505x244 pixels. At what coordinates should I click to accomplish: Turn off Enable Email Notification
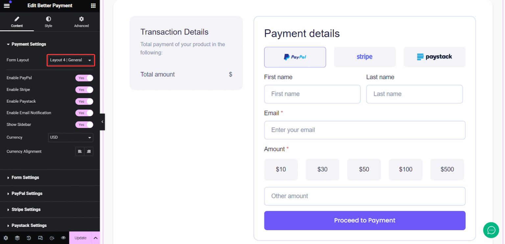pos(84,113)
